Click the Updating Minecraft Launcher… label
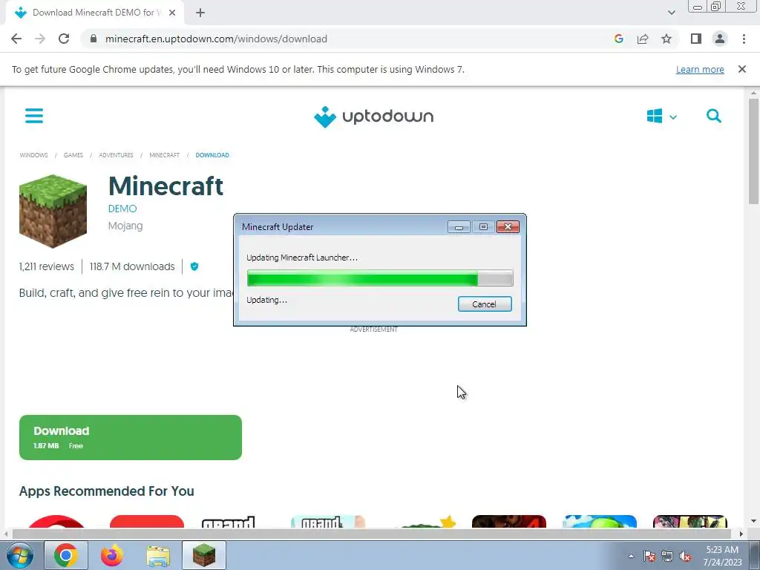The height and width of the screenshot is (570, 760). pyautogui.click(x=302, y=258)
